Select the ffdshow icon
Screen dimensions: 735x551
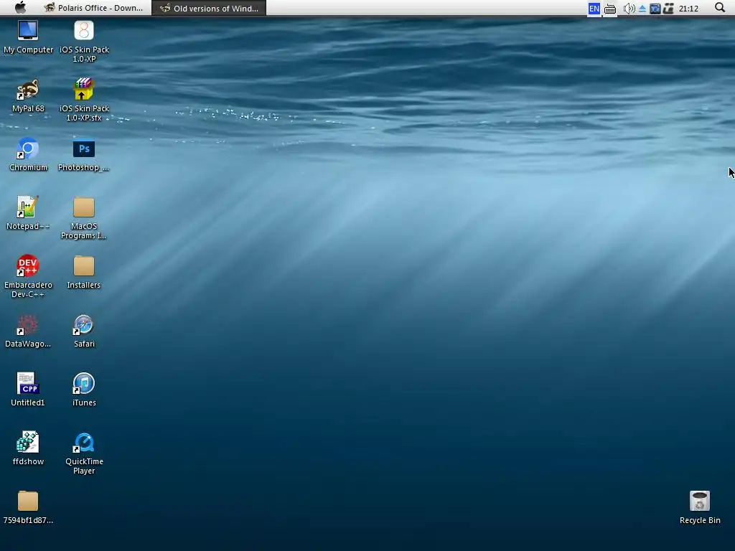[28, 449]
